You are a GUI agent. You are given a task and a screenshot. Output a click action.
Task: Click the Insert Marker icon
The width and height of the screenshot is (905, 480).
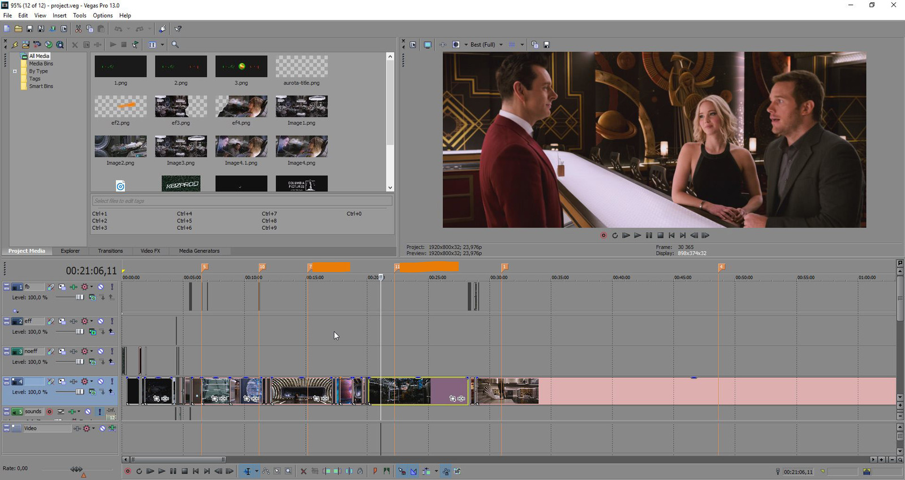375,471
